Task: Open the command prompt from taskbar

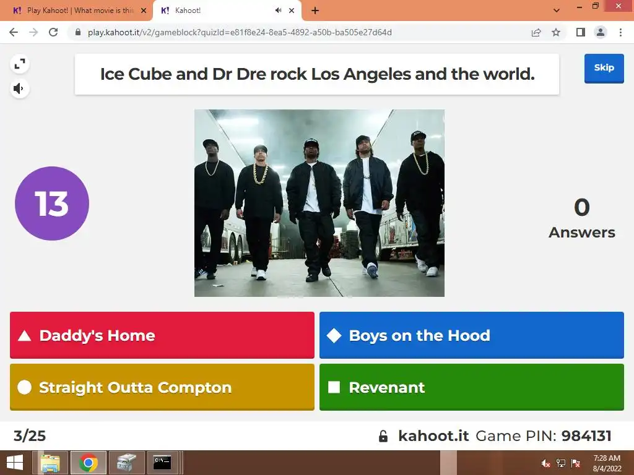Action: click(x=163, y=463)
